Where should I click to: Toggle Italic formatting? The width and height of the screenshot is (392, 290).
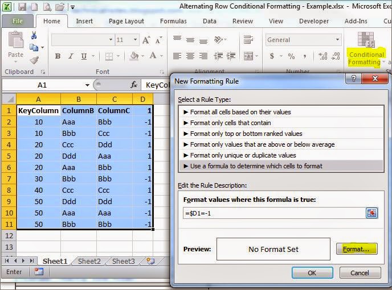coord(71,56)
